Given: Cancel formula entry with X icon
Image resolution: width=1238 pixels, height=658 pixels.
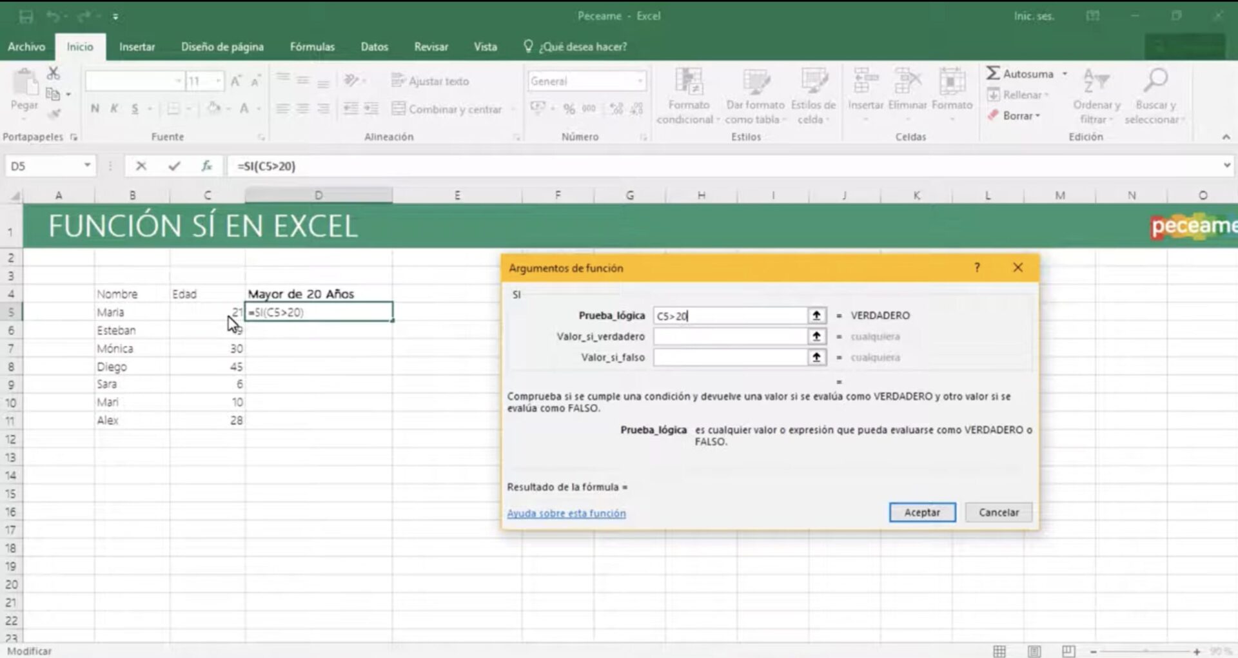Looking at the screenshot, I should pyautogui.click(x=141, y=166).
